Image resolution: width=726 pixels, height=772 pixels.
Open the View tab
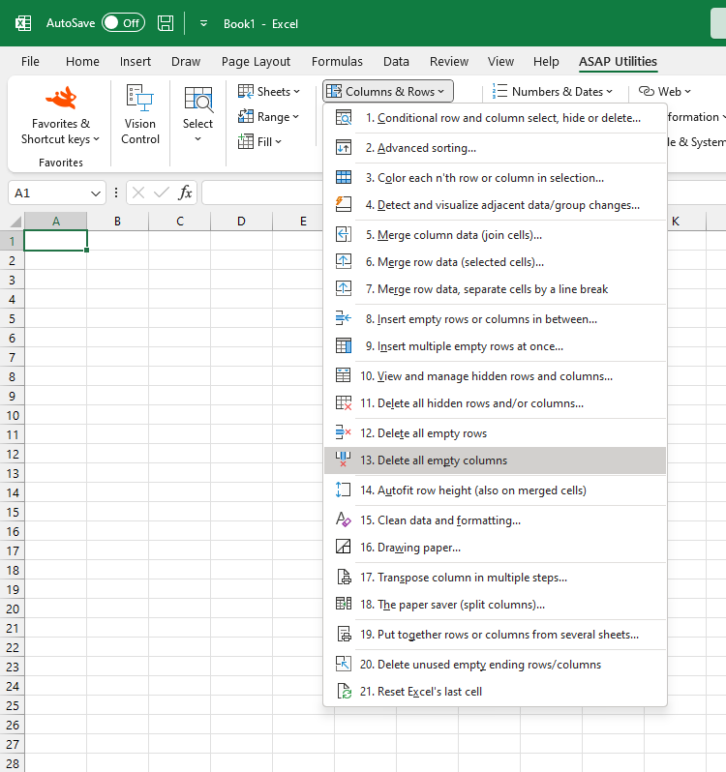(500, 62)
